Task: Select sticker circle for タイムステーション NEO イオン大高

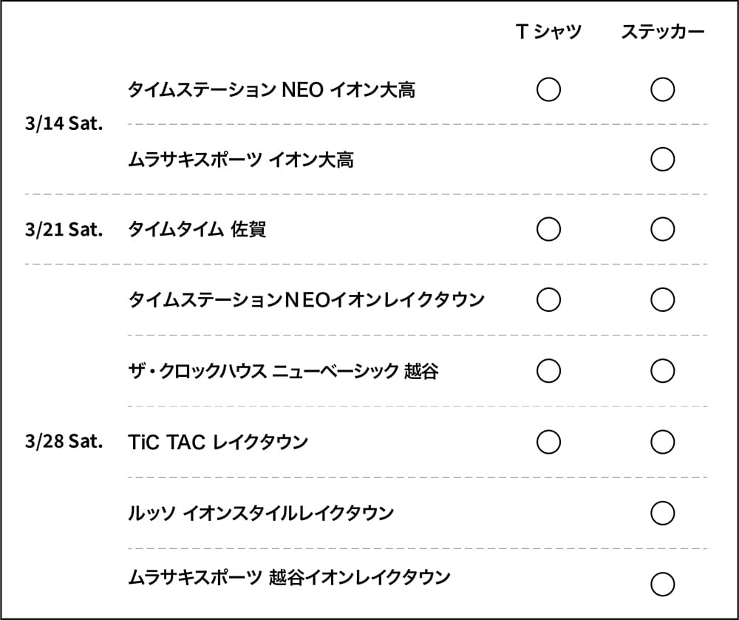Action: [x=662, y=90]
